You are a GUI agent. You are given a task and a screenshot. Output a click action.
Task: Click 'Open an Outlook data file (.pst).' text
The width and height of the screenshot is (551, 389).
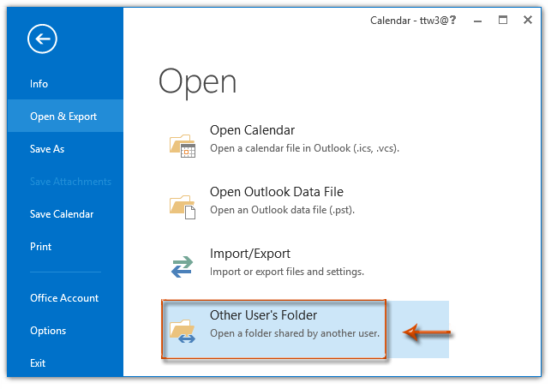(283, 210)
